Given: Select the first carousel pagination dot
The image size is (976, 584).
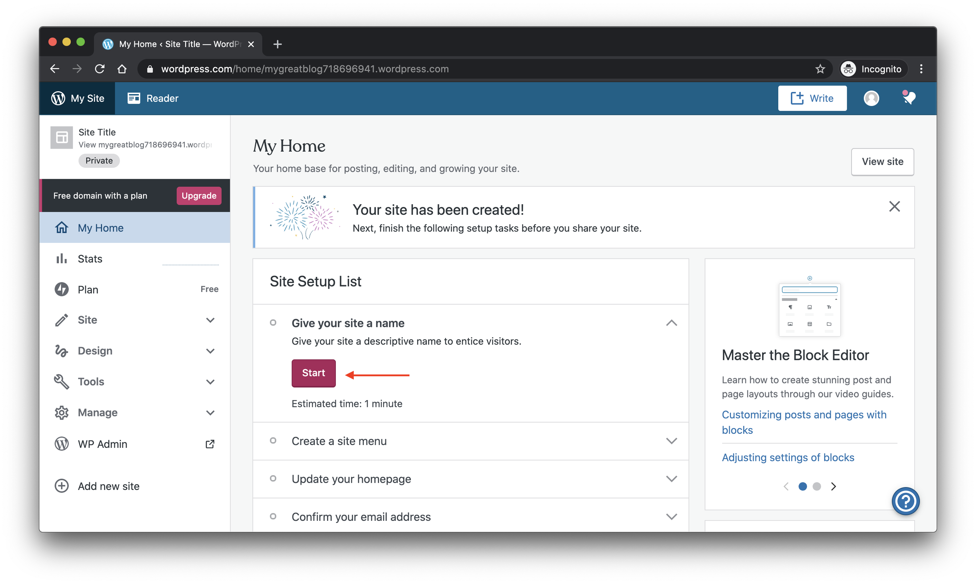Looking at the screenshot, I should coord(802,486).
